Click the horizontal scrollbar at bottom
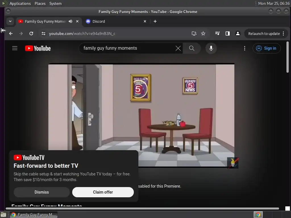The height and width of the screenshot is (218, 291). 142,208
